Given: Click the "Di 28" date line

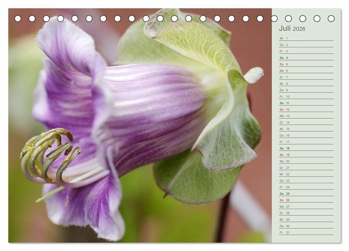Looking at the screenshot, I should pos(306,213).
